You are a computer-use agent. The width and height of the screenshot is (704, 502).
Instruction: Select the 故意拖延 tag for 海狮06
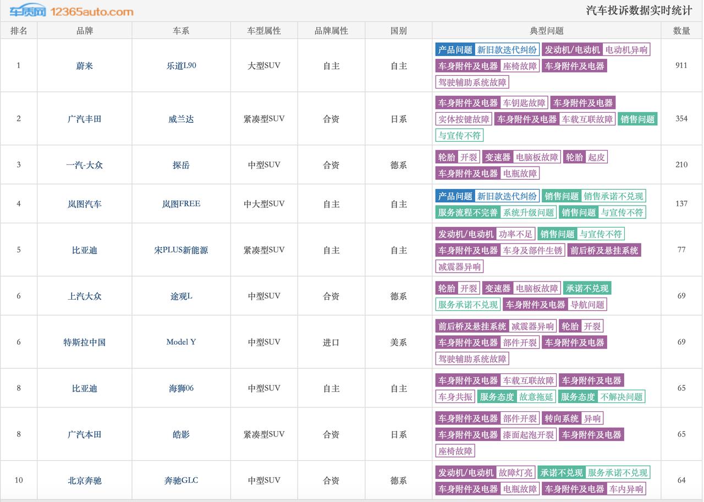pos(536,397)
